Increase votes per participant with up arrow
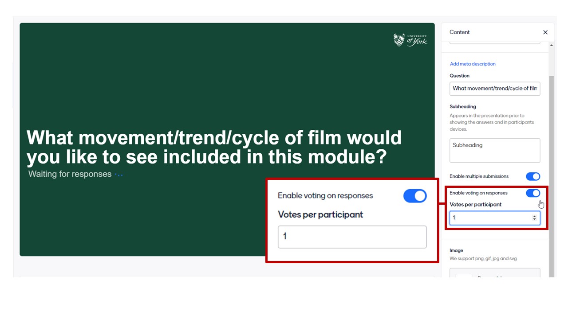The image size is (568, 319). click(x=534, y=216)
